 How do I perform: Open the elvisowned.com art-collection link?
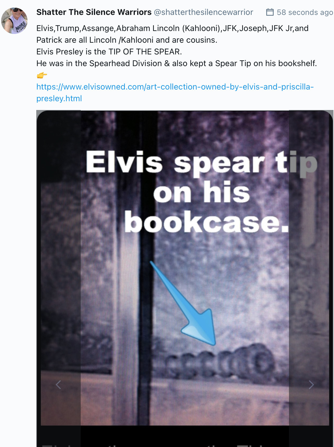coord(175,92)
